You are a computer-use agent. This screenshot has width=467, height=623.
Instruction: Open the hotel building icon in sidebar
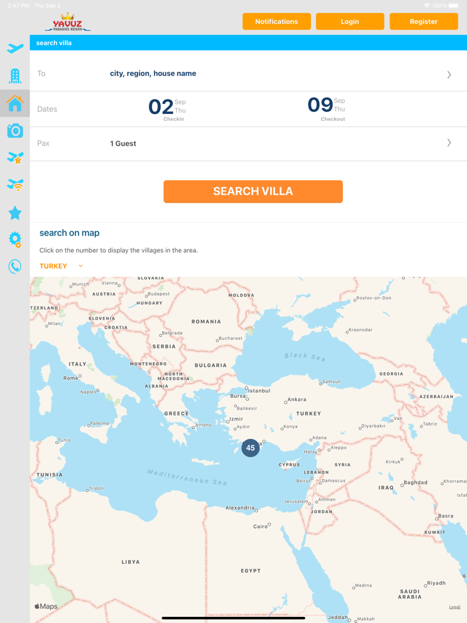pyautogui.click(x=15, y=76)
